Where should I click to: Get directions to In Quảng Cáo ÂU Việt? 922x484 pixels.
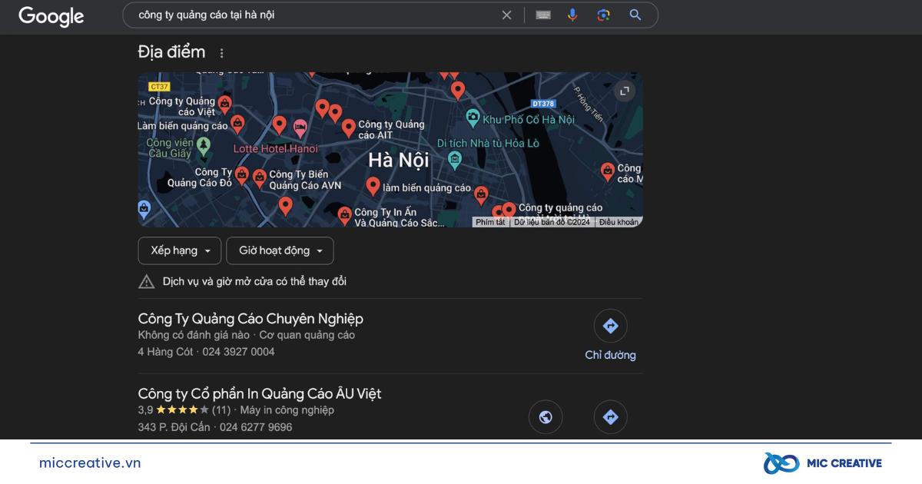610,417
